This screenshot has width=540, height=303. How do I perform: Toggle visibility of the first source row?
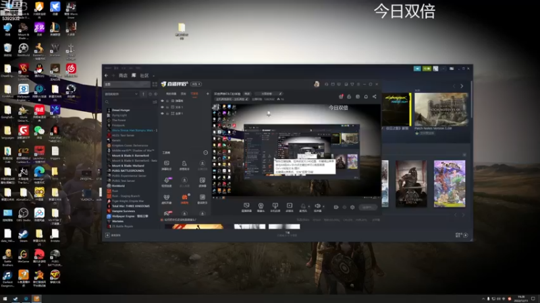[163, 101]
